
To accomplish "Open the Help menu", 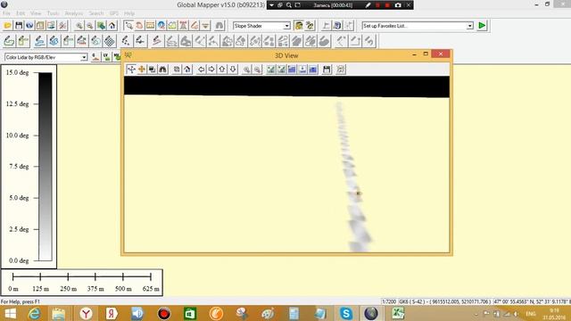I will 129,13.
